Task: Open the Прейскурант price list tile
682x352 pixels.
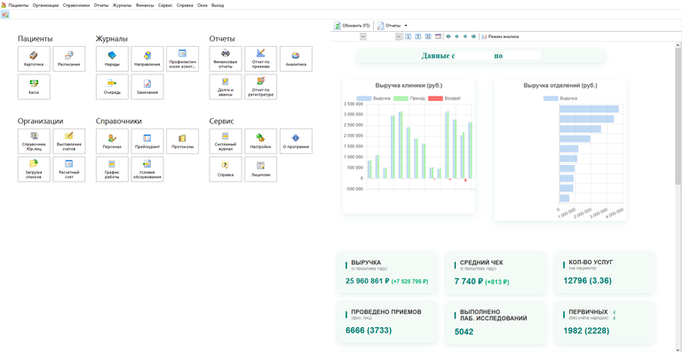Action: [x=147, y=141]
